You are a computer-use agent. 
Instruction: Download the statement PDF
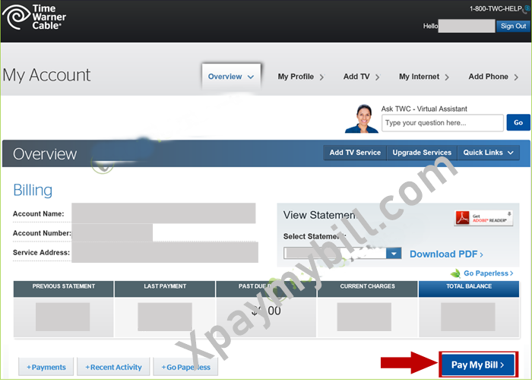pyautogui.click(x=446, y=254)
